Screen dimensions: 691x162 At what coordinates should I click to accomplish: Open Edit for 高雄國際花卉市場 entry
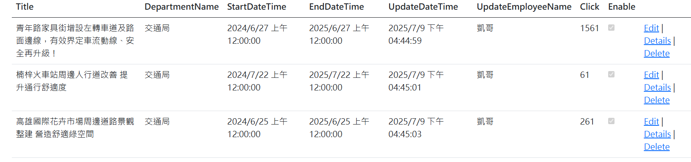pyautogui.click(x=651, y=122)
